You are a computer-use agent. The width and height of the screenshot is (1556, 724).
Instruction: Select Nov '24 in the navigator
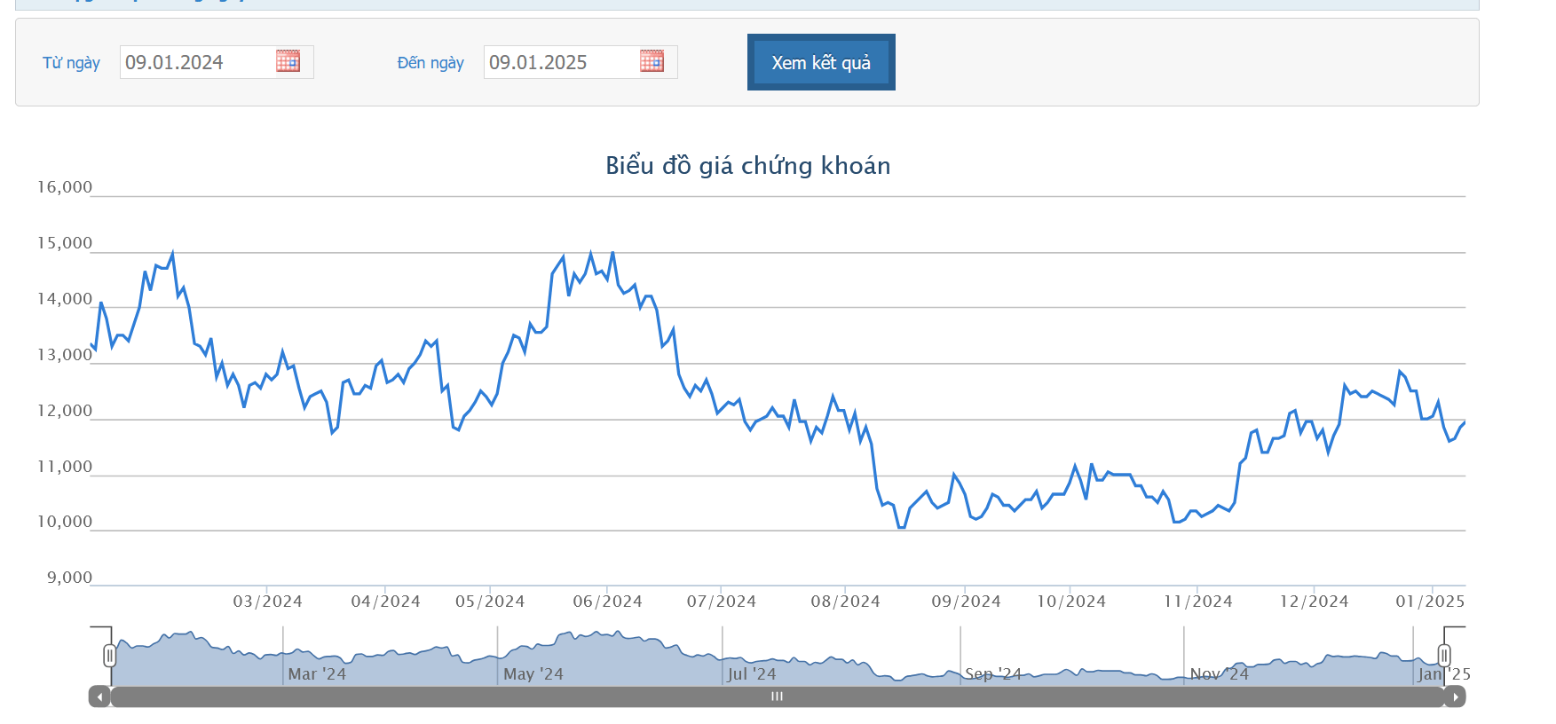point(1219,674)
